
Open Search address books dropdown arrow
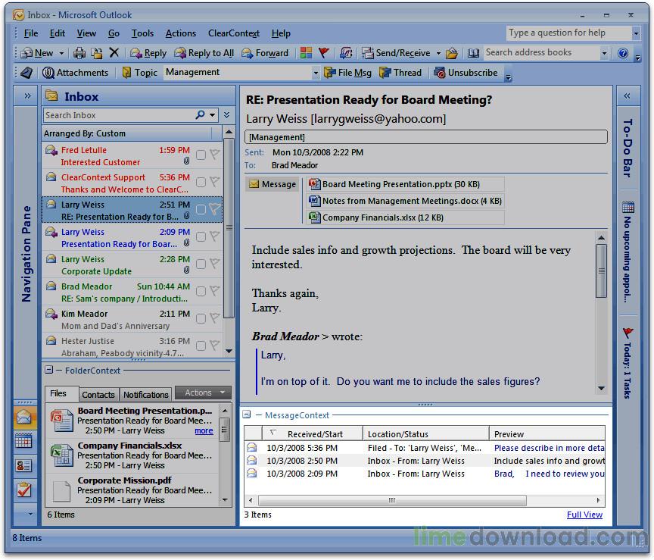(604, 53)
